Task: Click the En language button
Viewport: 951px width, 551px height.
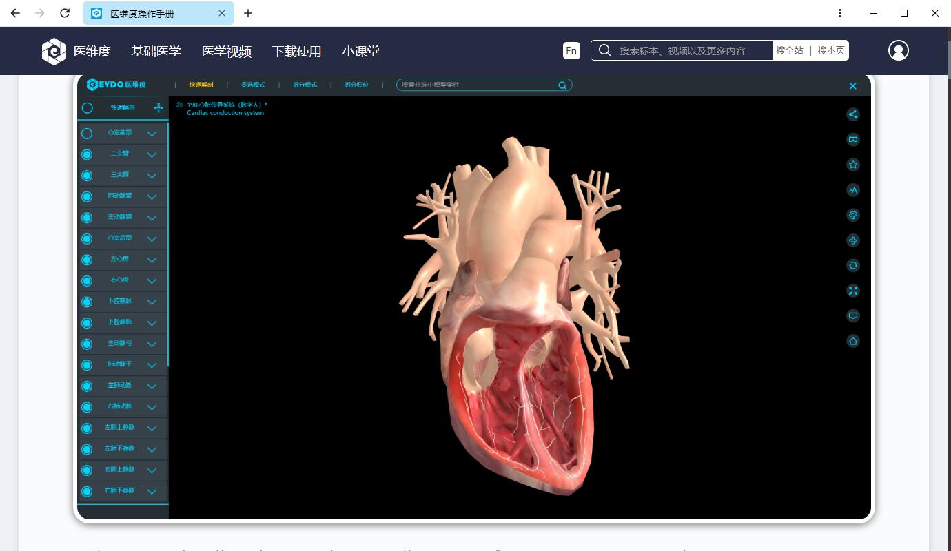Action: click(571, 50)
